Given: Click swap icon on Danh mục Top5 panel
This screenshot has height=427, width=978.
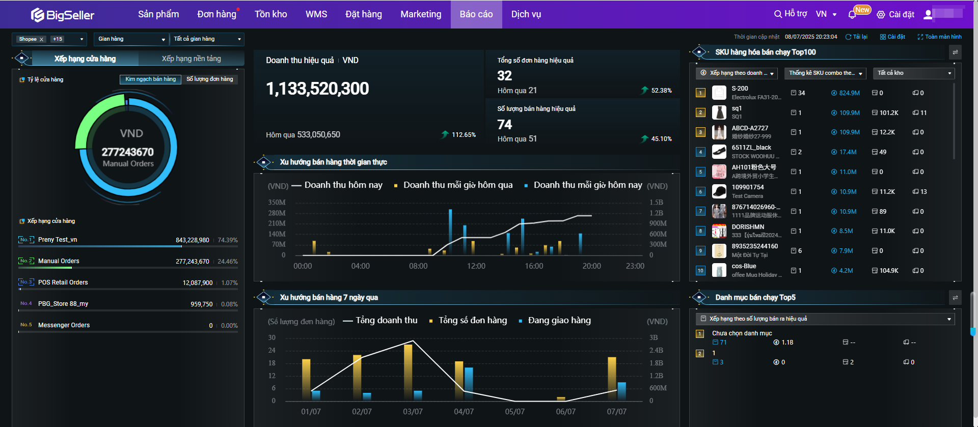Looking at the screenshot, I should (955, 298).
